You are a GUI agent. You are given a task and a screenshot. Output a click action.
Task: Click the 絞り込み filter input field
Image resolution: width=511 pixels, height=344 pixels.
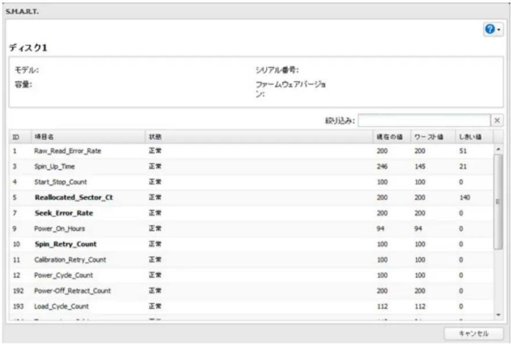coord(424,121)
